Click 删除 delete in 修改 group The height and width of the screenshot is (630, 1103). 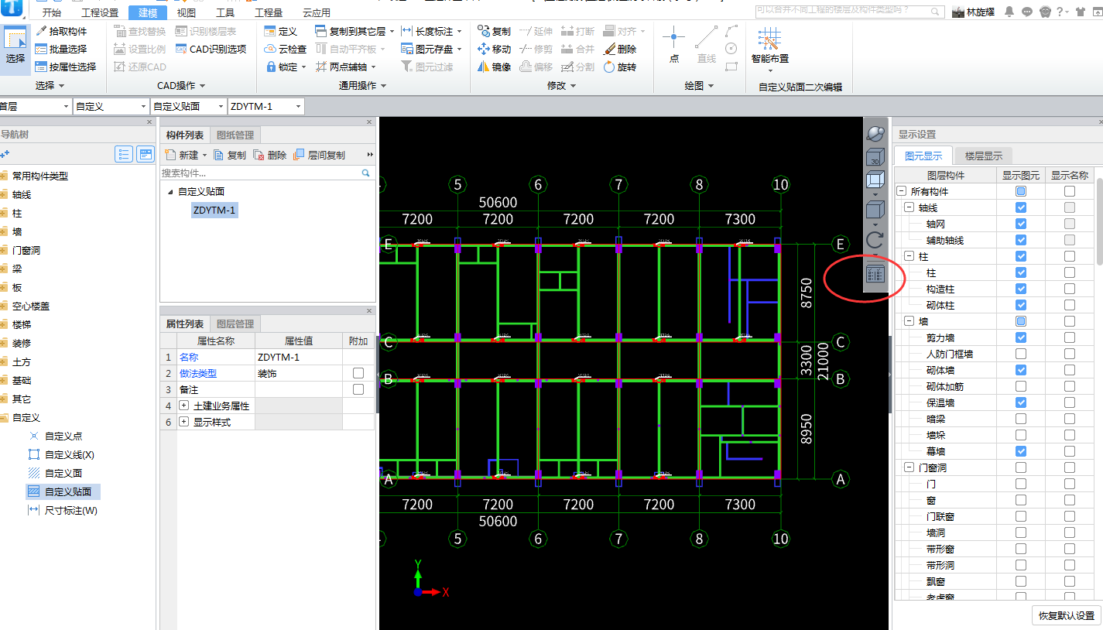tap(619, 49)
